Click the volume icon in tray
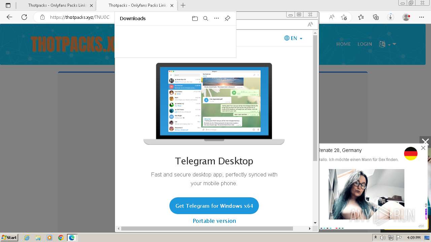The width and height of the screenshot is (431, 242). (383, 238)
